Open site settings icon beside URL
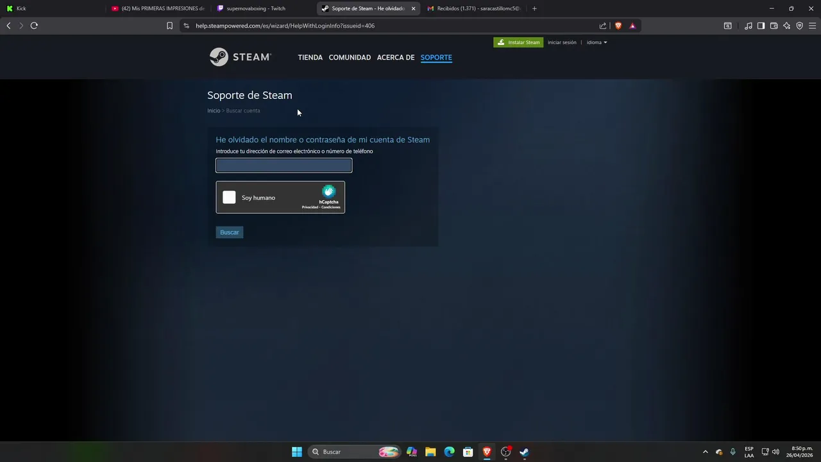Image resolution: width=821 pixels, height=462 pixels. pyautogui.click(x=186, y=26)
